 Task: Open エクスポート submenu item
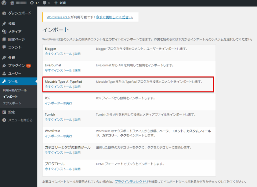(12, 103)
